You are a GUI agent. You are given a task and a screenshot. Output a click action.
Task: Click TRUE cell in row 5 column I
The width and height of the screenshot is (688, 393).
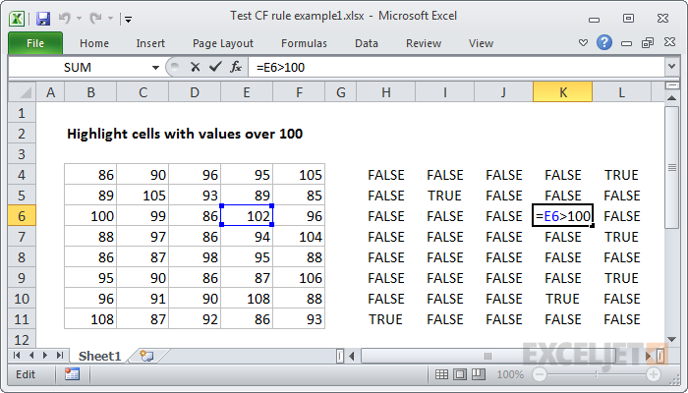tap(444, 196)
